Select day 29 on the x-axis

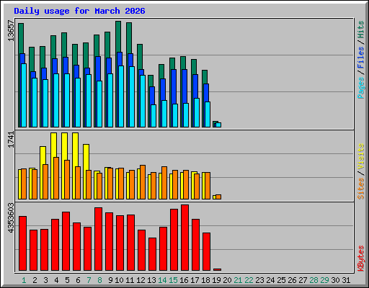[x=324, y=280]
